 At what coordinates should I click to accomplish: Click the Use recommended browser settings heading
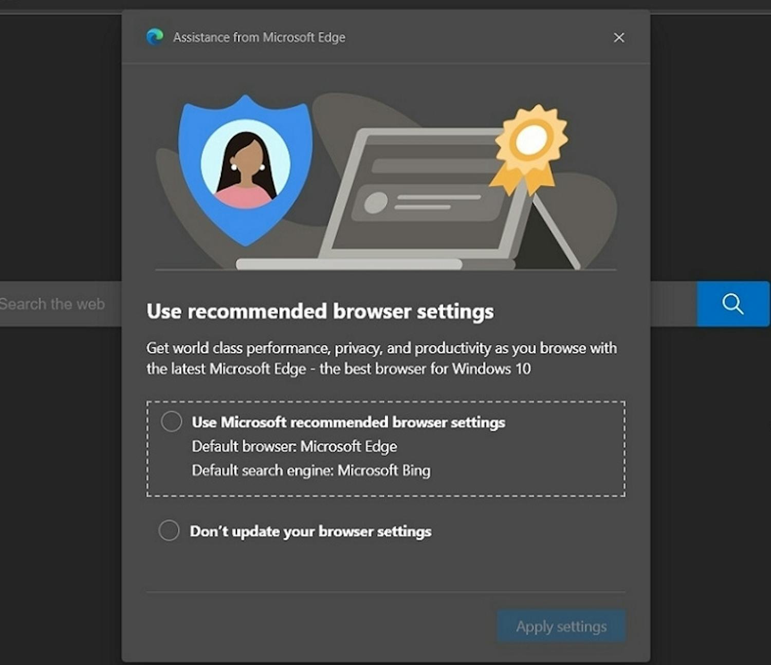[x=320, y=310]
